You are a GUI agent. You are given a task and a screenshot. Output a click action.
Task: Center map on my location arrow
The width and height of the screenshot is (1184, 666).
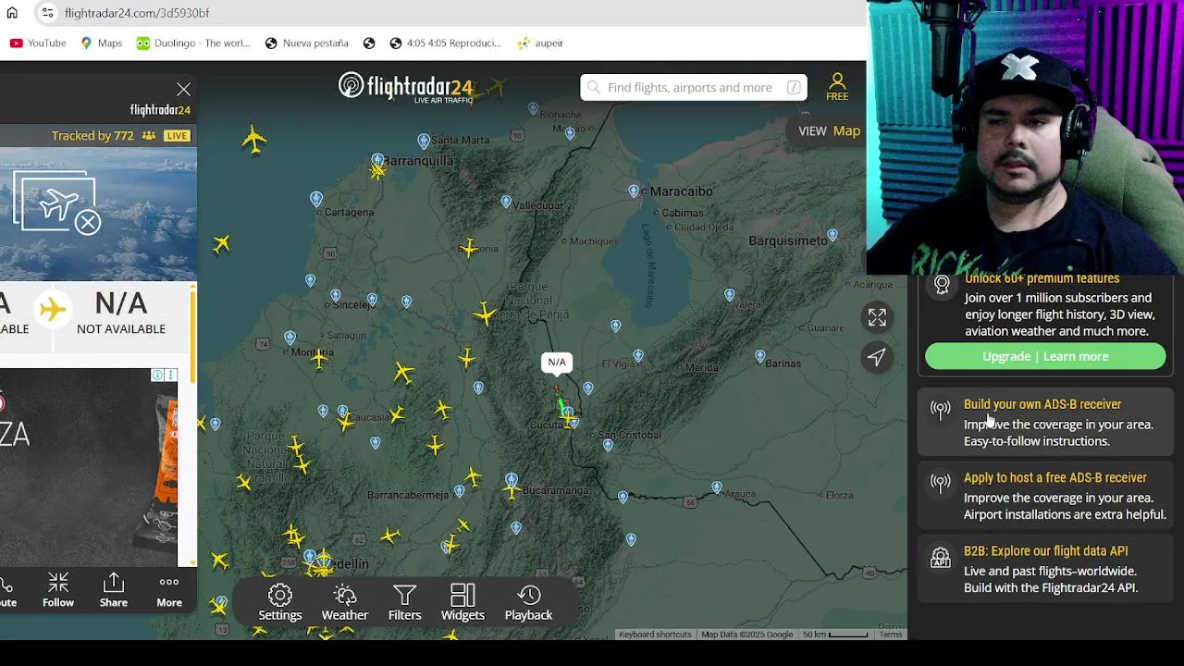(x=877, y=357)
